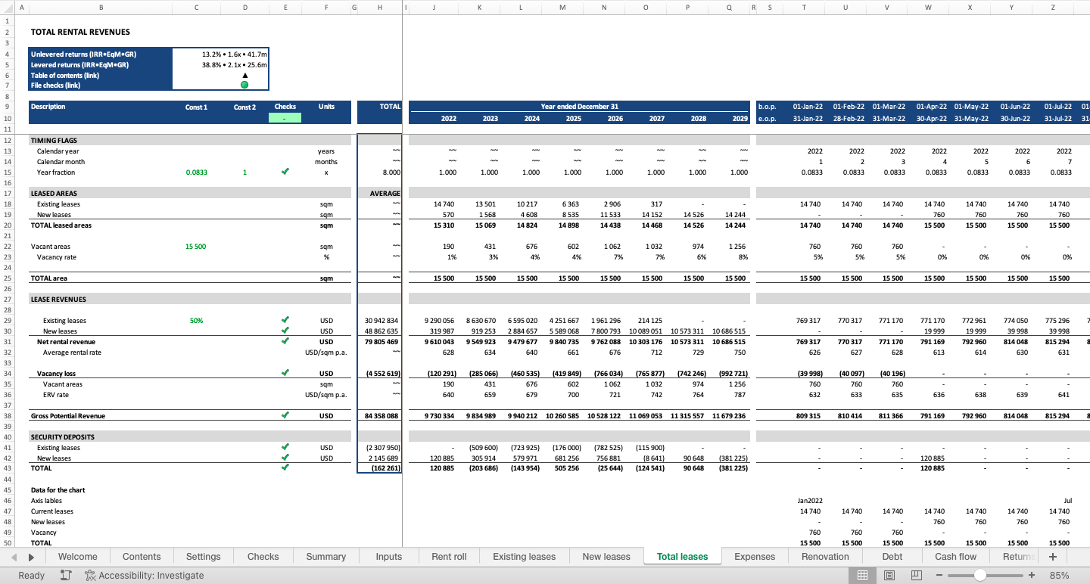The image size is (1090, 584).
Task: Click the Select All corner triangle
Action: [x=7, y=8]
